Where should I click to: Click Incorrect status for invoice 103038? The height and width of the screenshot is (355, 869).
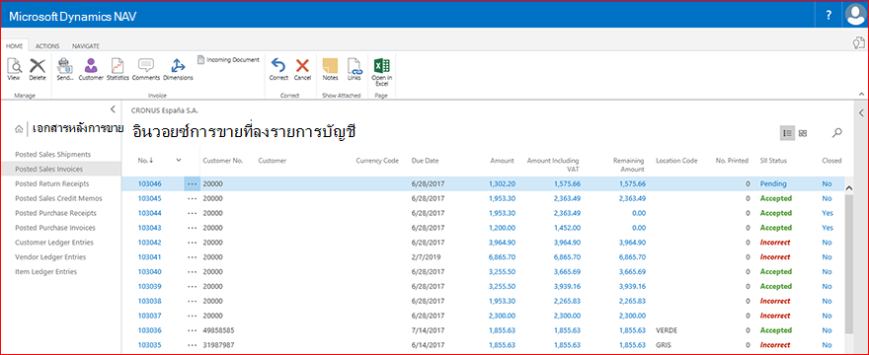pyautogui.click(x=775, y=302)
